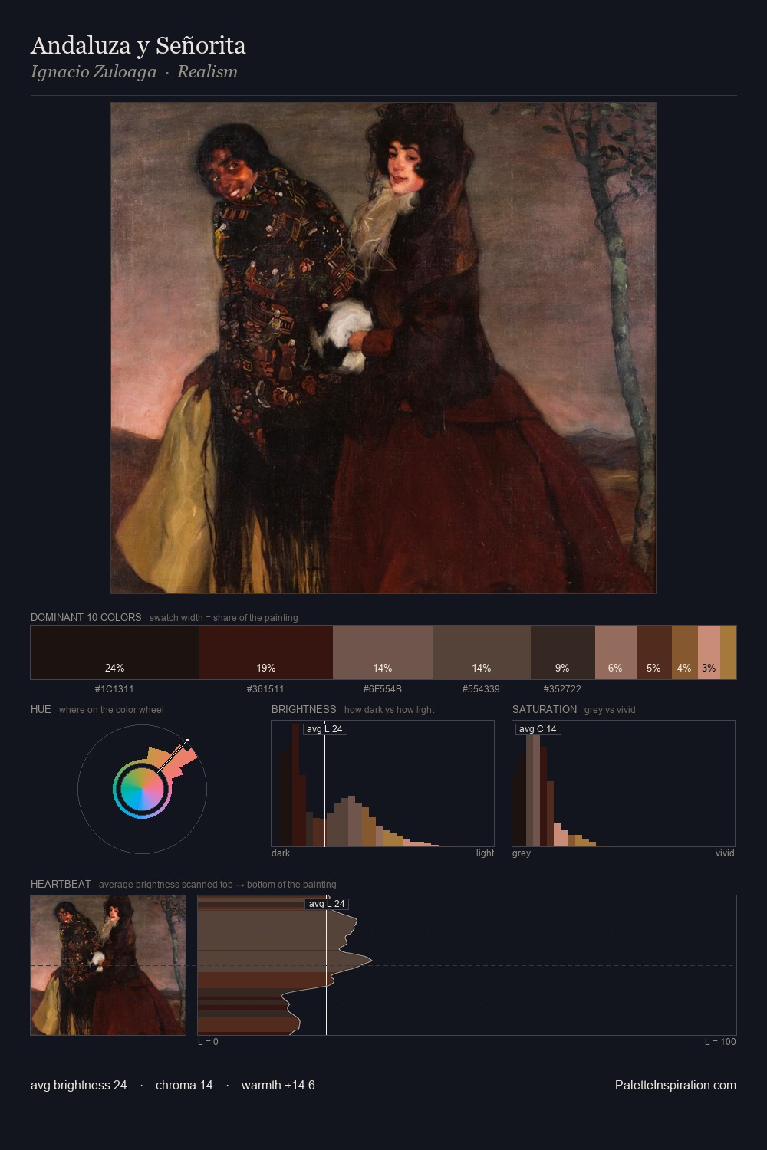Click the avg C 14 label in Saturation chart
This screenshot has width=767, height=1150.
coord(538,729)
